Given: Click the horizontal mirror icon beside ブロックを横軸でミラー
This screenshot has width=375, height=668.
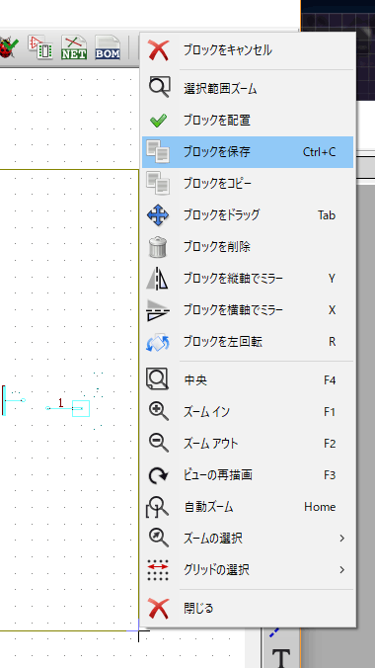Looking at the screenshot, I should click(x=158, y=309).
